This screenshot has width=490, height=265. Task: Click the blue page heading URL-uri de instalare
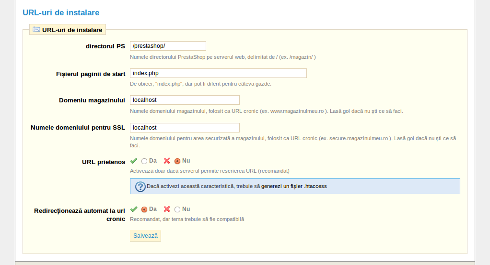pos(61,12)
